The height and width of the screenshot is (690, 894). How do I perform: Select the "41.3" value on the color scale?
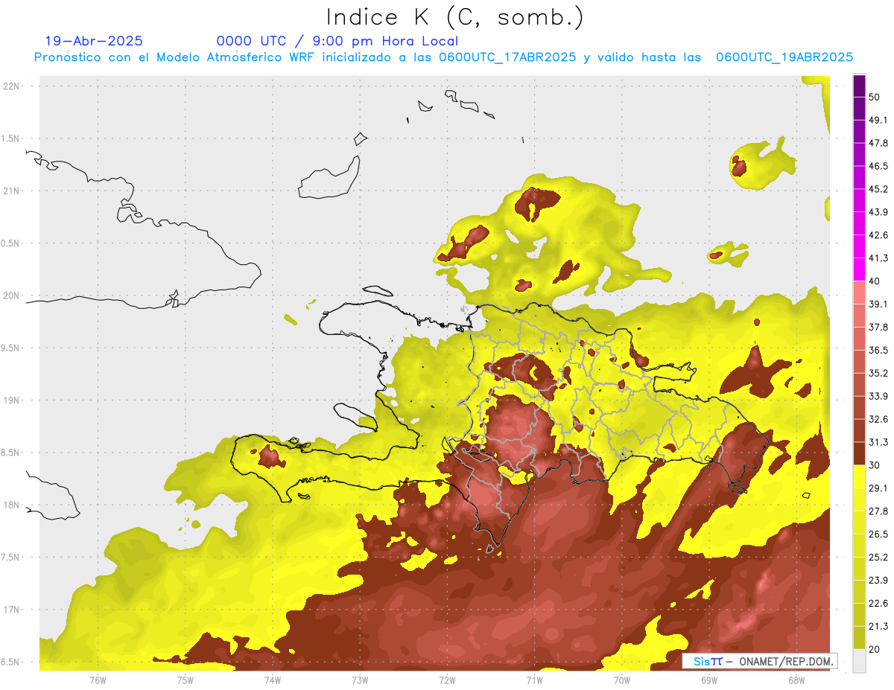coord(878,258)
